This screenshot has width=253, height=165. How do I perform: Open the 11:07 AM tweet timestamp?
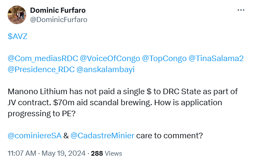22,153
